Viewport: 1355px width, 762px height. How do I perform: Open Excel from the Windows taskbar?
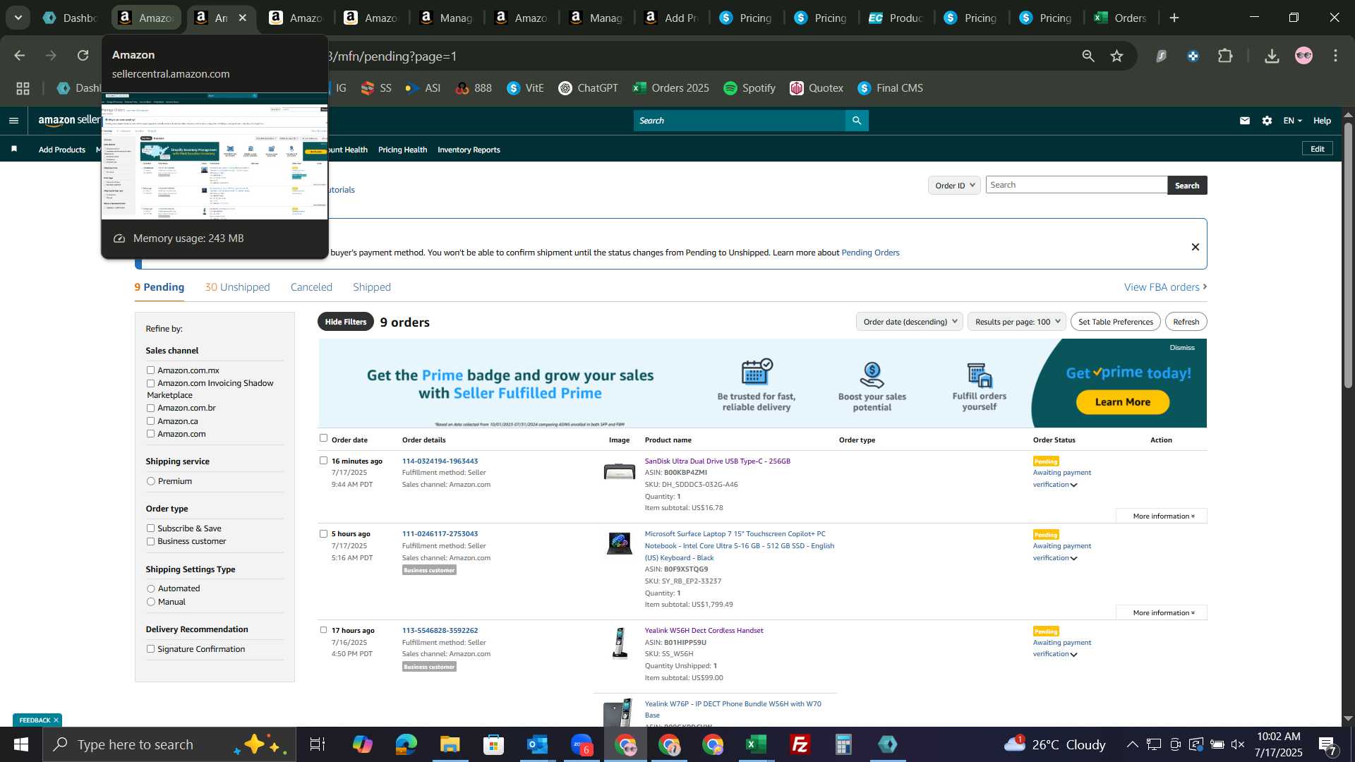tap(756, 744)
